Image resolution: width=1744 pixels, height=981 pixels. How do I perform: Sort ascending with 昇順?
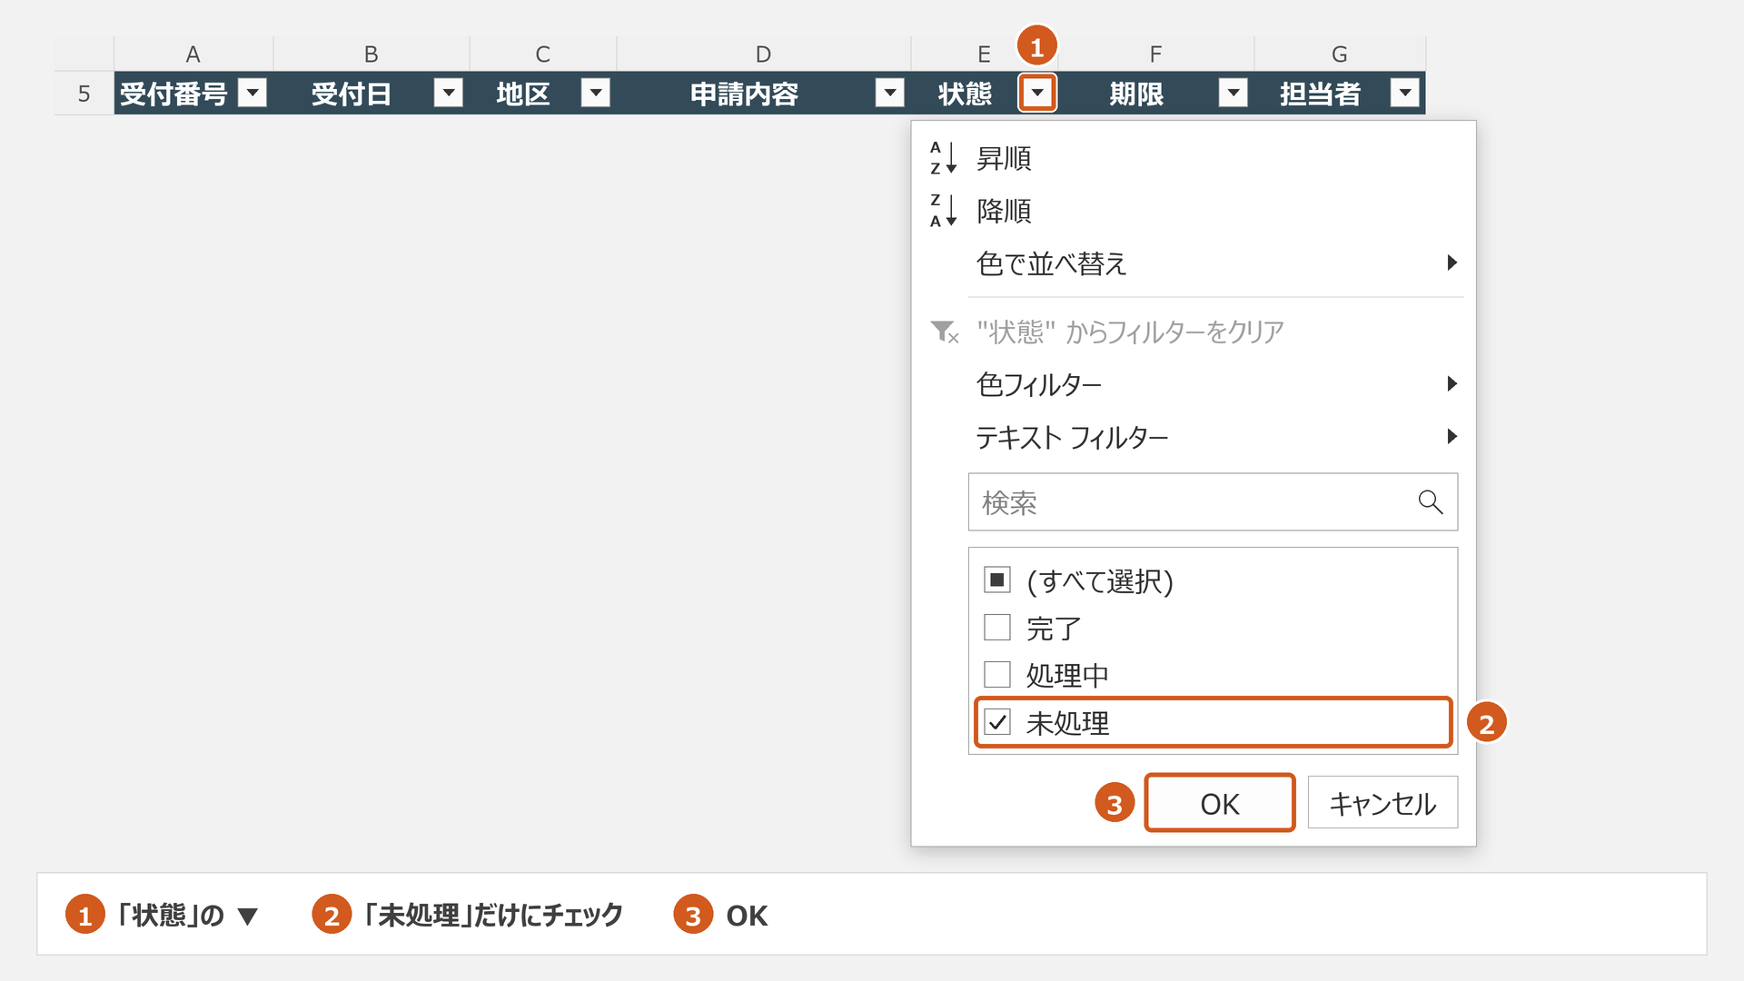1194,158
